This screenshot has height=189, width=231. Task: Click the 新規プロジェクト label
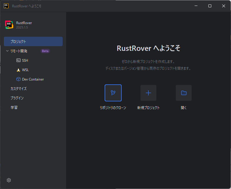tap(148, 108)
